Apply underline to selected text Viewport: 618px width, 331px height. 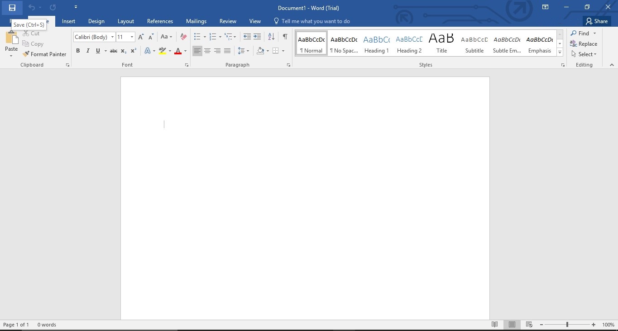click(98, 51)
